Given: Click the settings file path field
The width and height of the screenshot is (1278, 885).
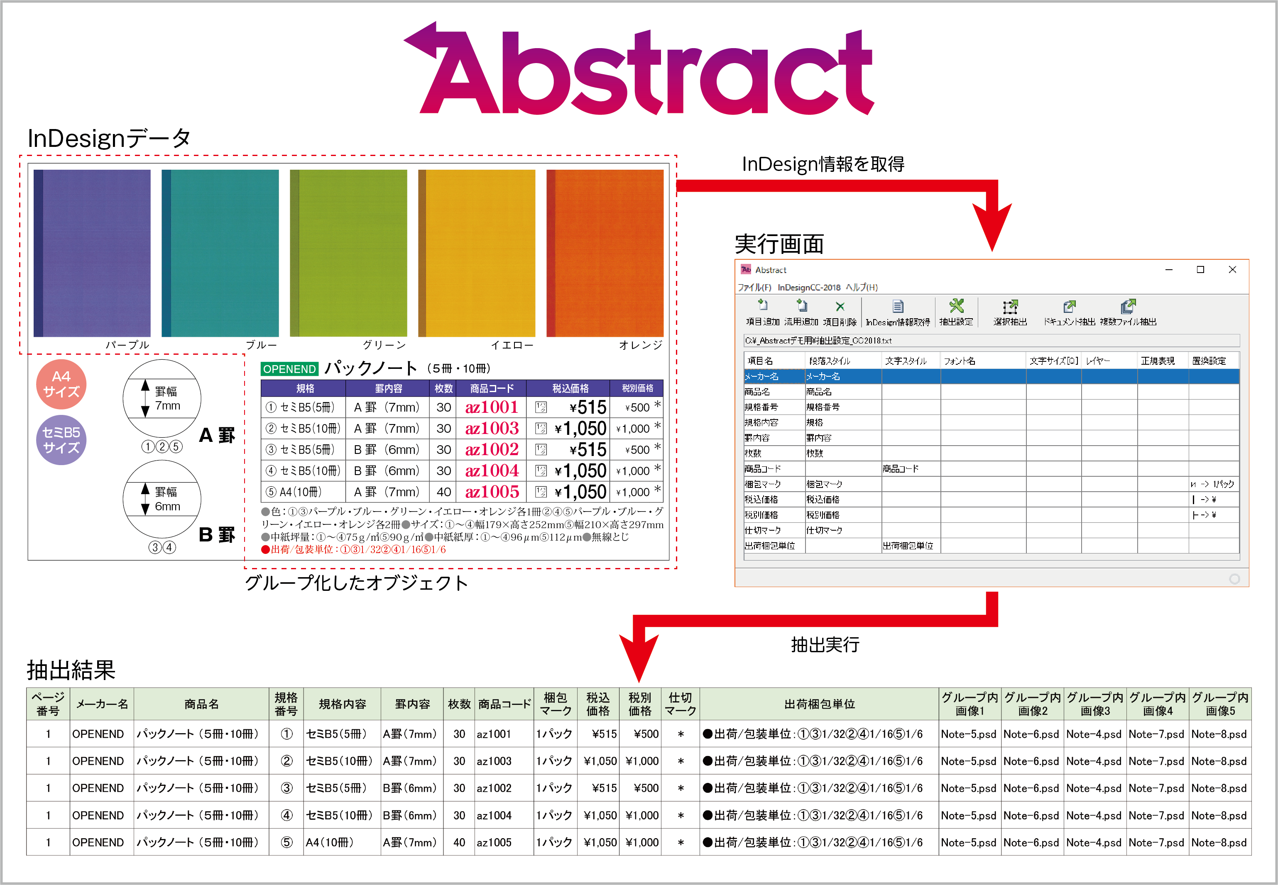Looking at the screenshot, I should click(992, 341).
